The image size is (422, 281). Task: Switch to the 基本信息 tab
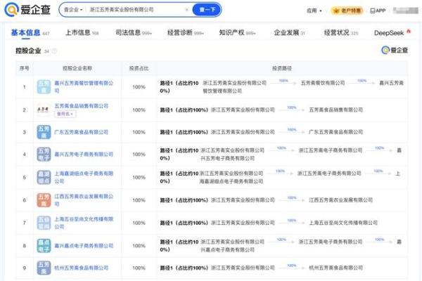click(30, 33)
